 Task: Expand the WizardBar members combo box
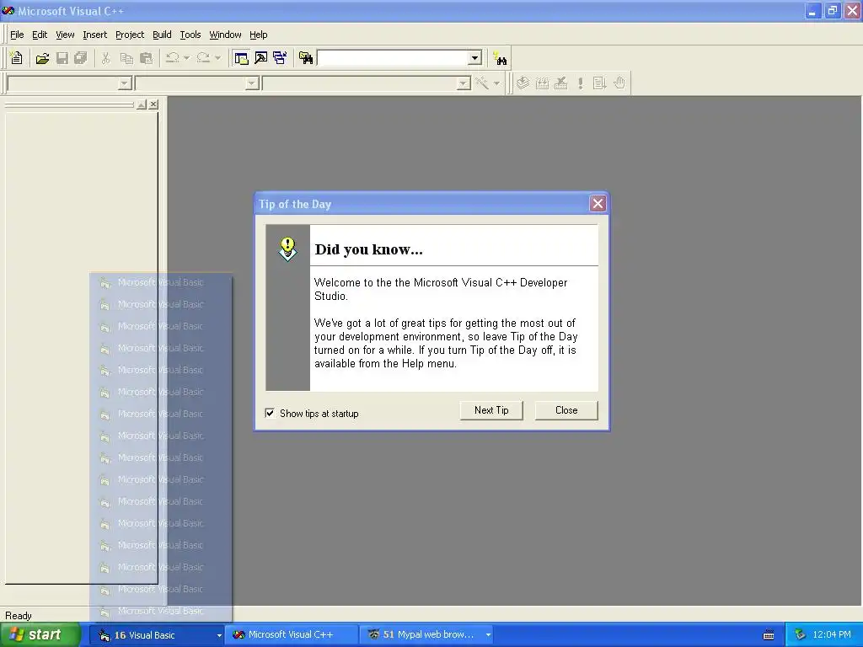464,83
